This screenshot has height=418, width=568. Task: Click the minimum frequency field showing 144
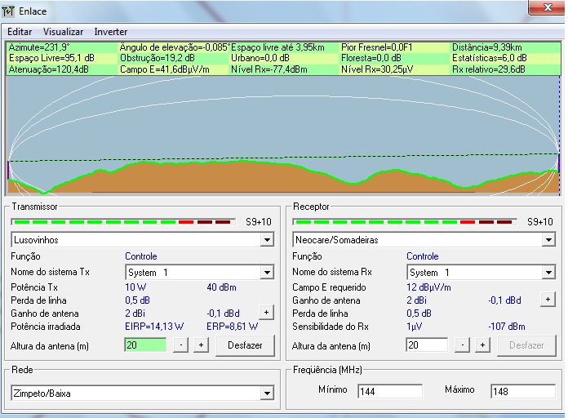pos(389,392)
